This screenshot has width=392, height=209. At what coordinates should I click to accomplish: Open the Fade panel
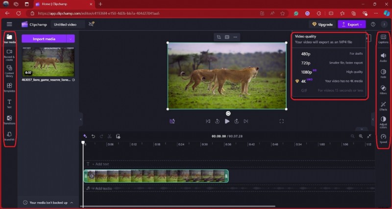[383, 73]
